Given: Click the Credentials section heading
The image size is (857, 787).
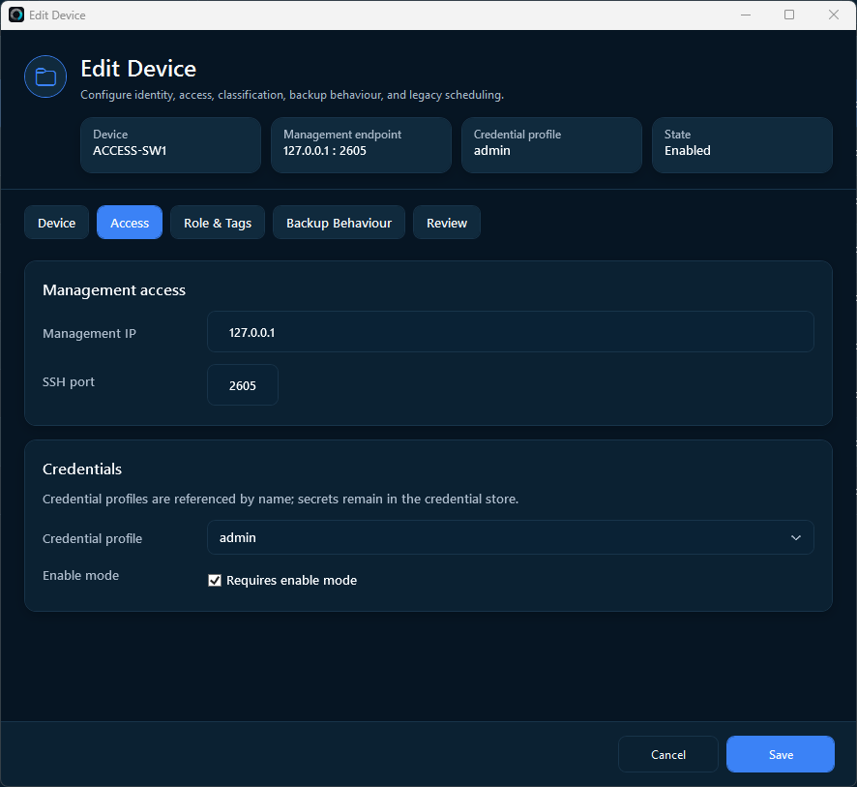Looking at the screenshot, I should coord(82,469).
